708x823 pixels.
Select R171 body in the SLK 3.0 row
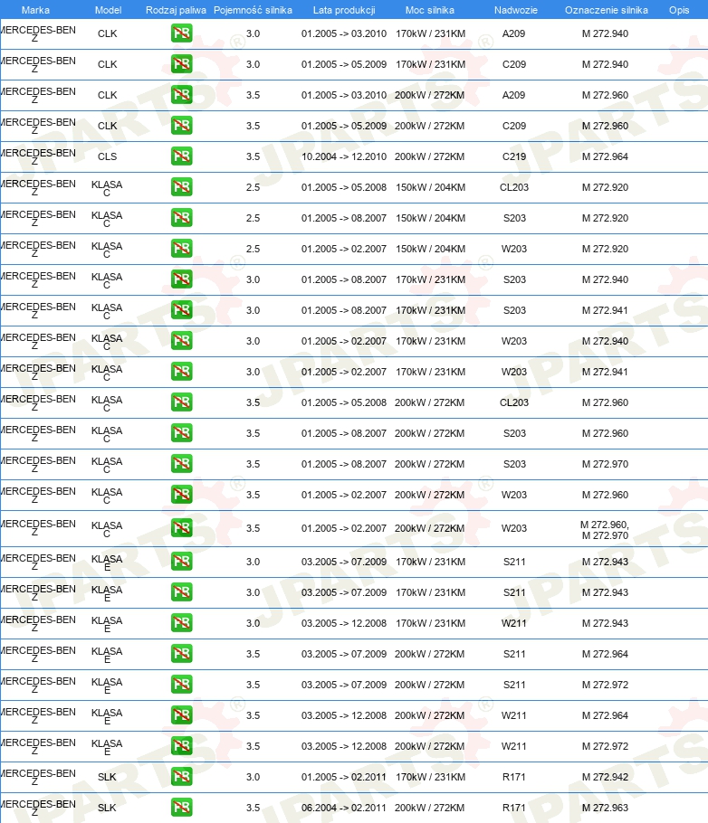point(514,777)
